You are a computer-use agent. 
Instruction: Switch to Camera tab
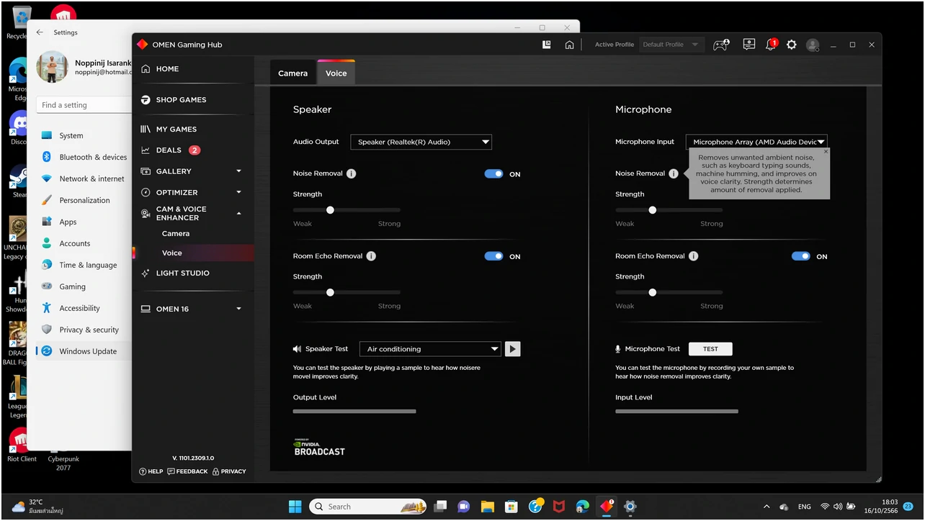click(292, 73)
